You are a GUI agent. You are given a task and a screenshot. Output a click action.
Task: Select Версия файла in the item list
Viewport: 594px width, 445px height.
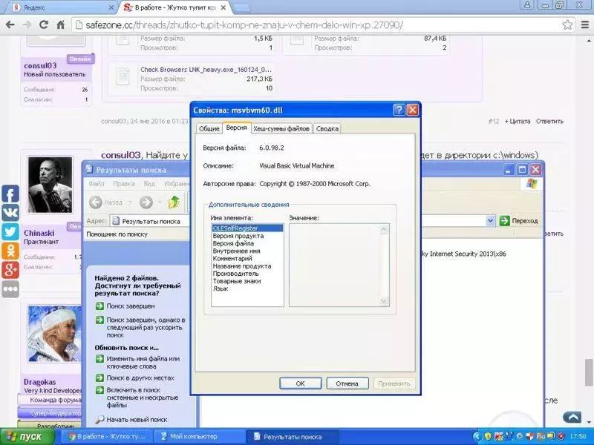[247, 243]
